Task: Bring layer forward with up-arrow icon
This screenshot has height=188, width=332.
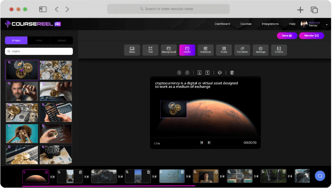Action: [208, 72]
